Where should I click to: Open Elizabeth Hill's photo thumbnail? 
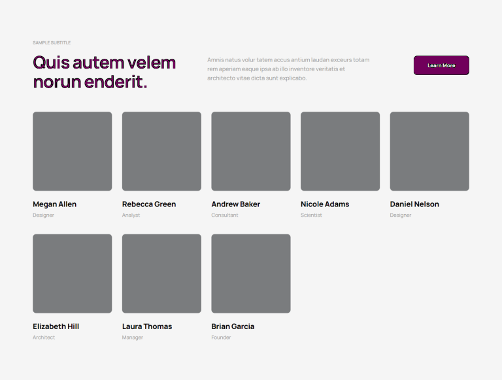point(73,274)
